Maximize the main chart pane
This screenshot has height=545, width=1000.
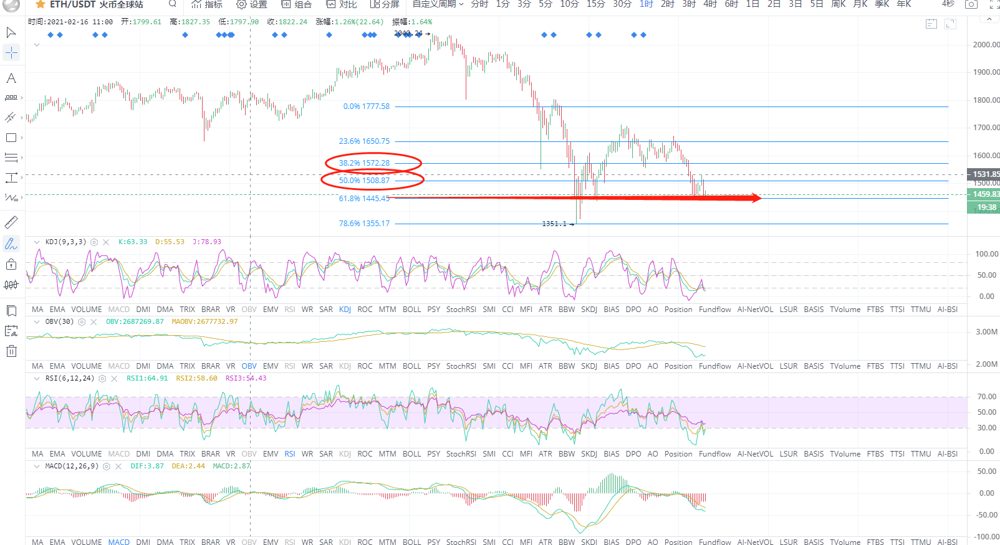click(x=951, y=24)
